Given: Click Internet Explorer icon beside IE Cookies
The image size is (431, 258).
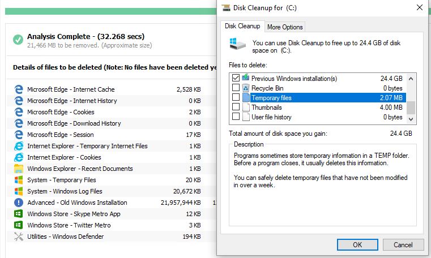Looking at the screenshot, I should point(19,157).
